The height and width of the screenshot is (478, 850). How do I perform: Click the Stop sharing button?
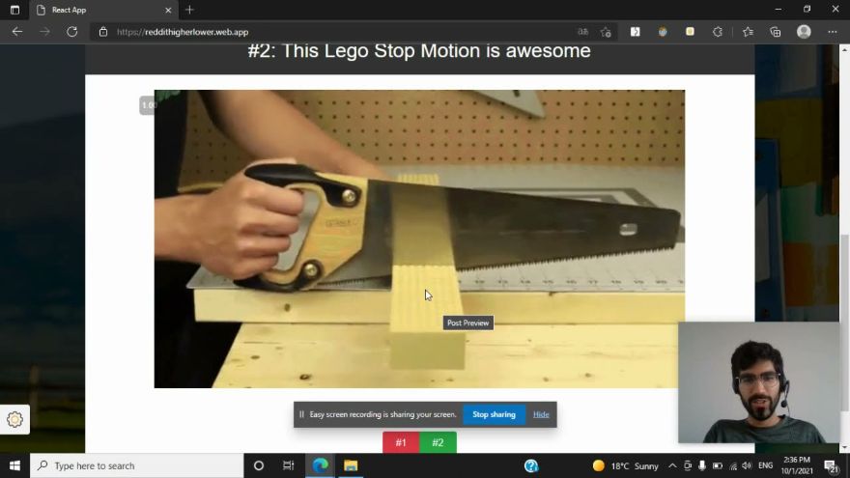pos(494,414)
